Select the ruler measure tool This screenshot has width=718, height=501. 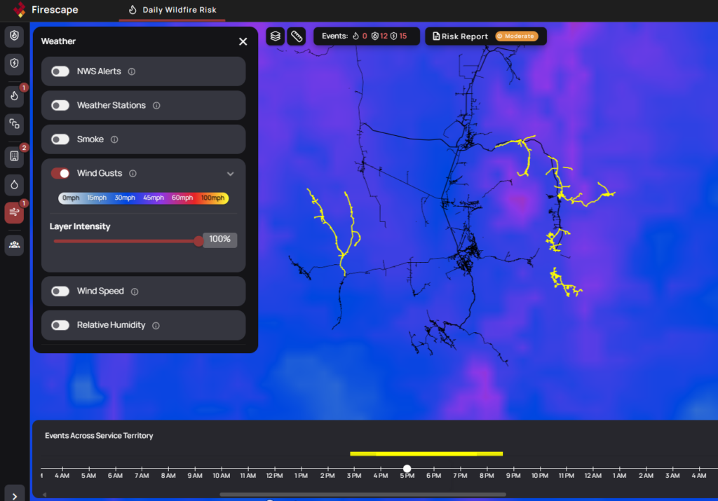point(297,36)
